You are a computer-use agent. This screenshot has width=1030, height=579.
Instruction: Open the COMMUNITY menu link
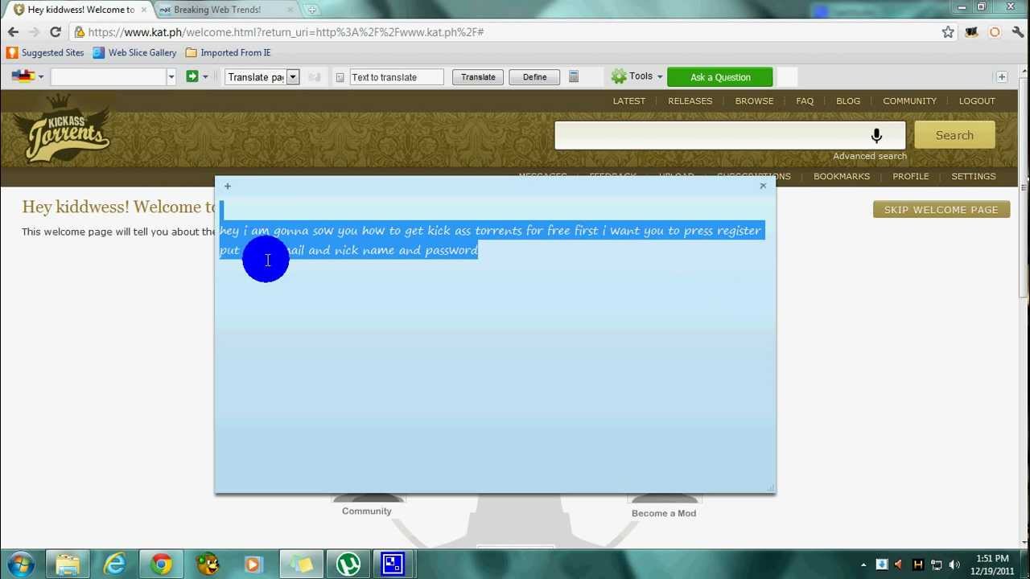tap(910, 101)
